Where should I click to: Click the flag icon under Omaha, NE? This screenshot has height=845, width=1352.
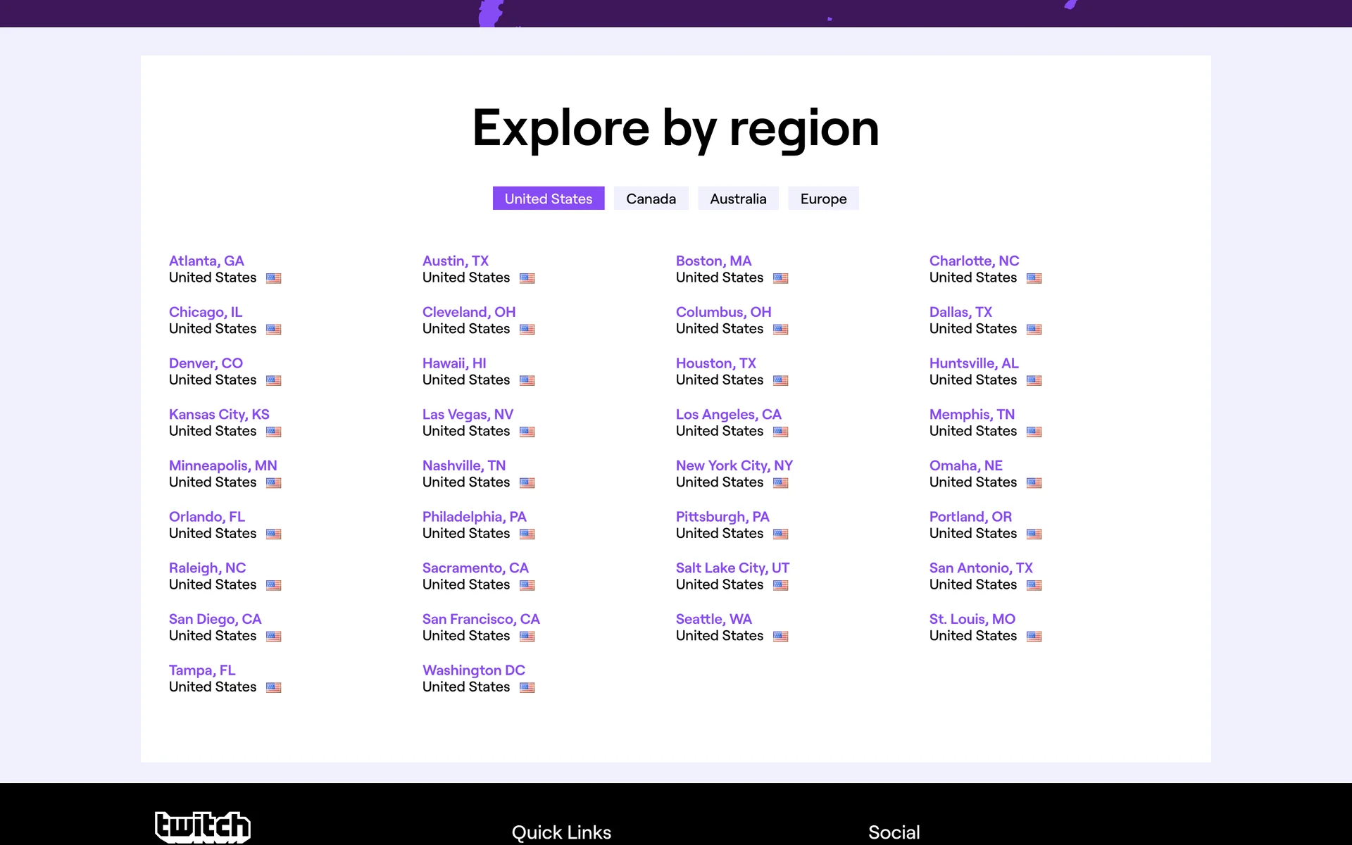[1034, 483]
